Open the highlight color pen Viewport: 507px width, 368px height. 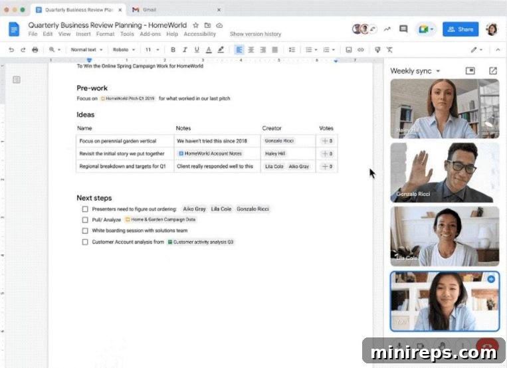click(x=221, y=49)
